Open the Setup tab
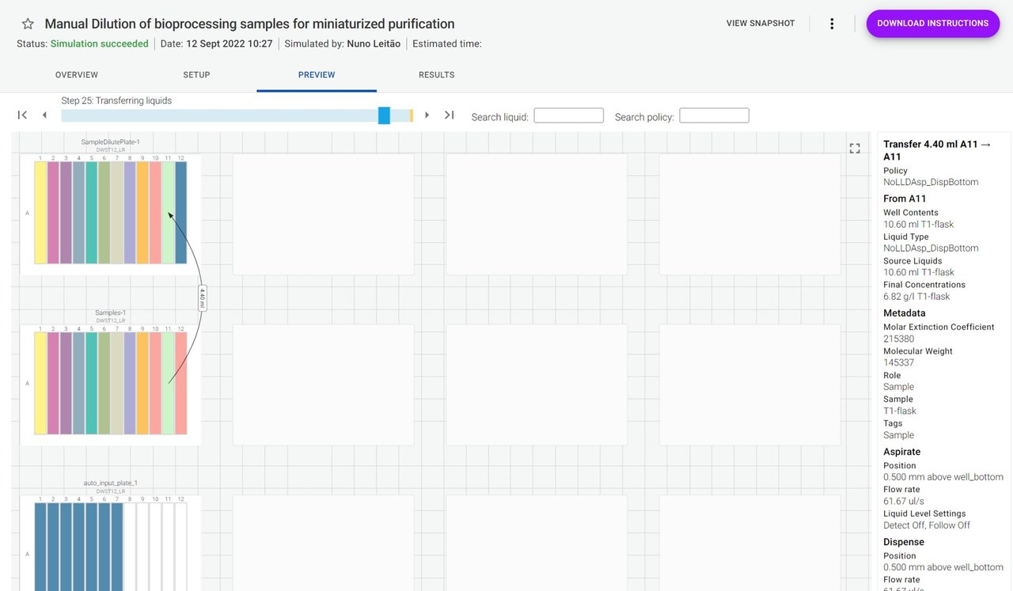This screenshot has width=1013, height=591. point(196,75)
